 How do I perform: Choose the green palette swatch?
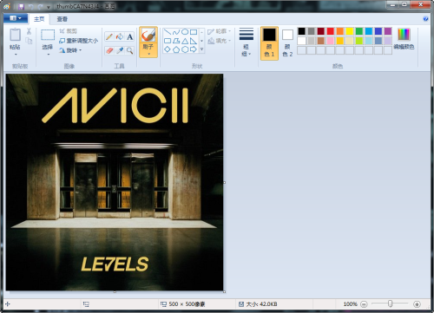coord(359,31)
